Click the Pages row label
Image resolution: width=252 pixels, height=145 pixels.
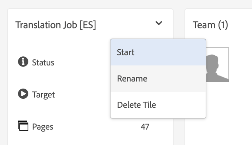click(x=43, y=127)
